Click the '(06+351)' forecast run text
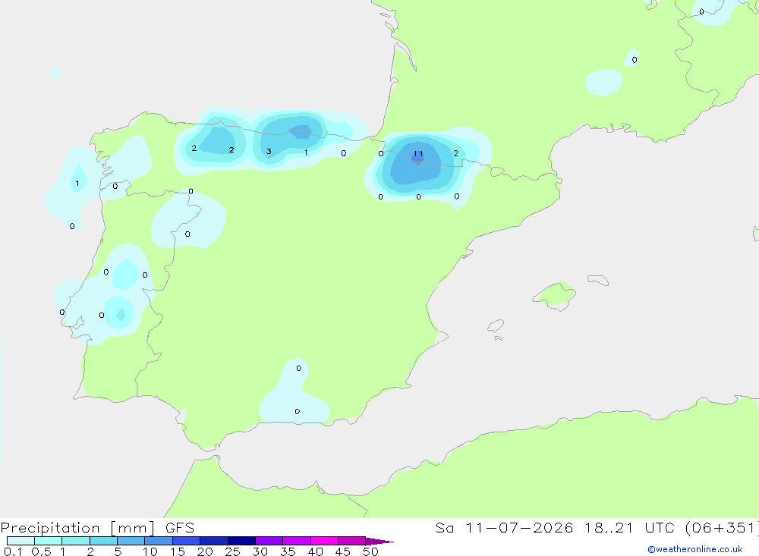Screen dimensions: 759x556 pyautogui.click(x=723, y=528)
